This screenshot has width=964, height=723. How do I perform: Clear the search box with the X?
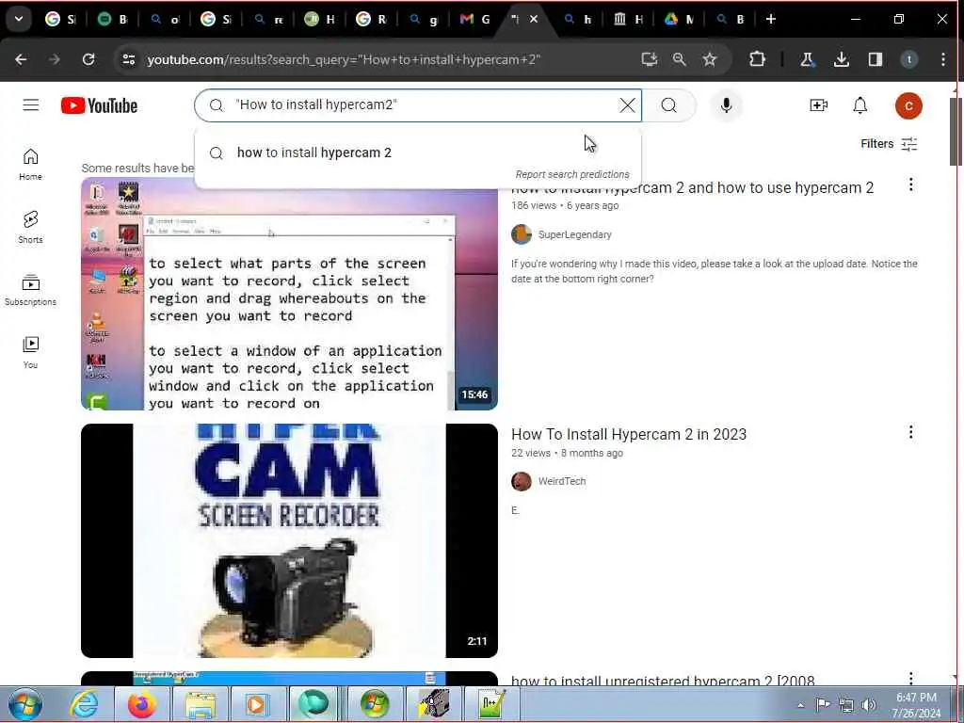pyautogui.click(x=627, y=105)
